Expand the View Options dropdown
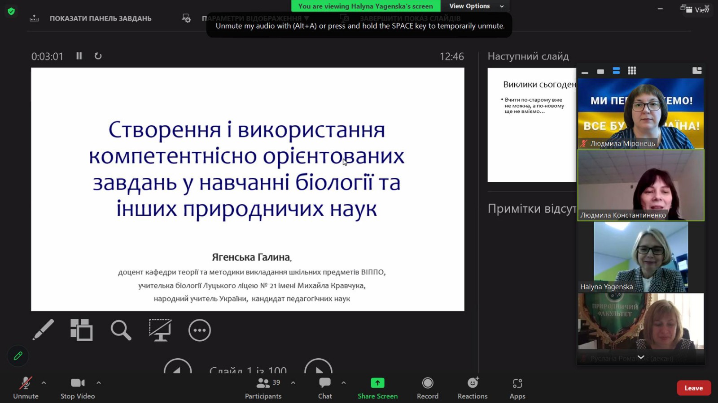 475,6
